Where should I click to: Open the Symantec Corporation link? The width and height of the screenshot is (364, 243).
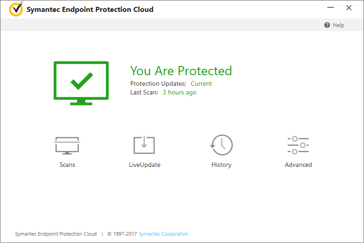coord(163,234)
